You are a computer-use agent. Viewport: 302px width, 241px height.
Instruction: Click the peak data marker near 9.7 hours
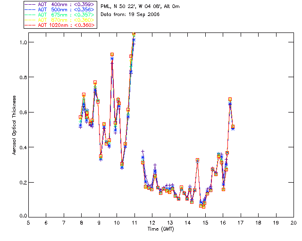tap(112, 55)
